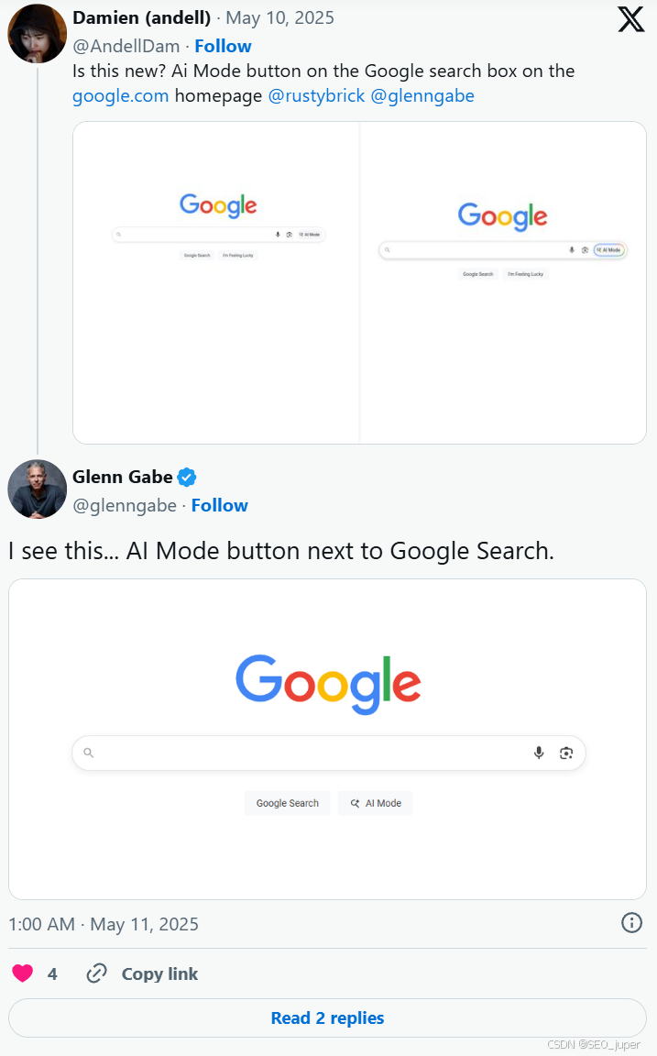Click the @rustybrick mention
Screen dimensions: 657x1056
(317, 95)
